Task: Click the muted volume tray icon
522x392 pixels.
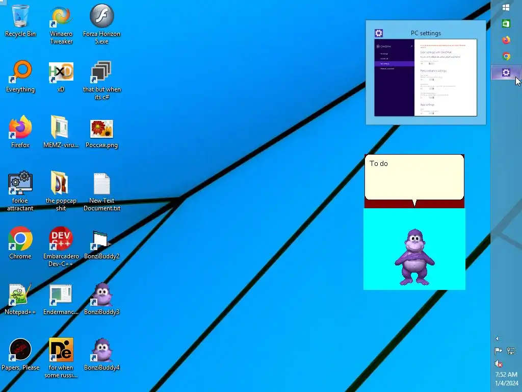Action: coord(499,363)
